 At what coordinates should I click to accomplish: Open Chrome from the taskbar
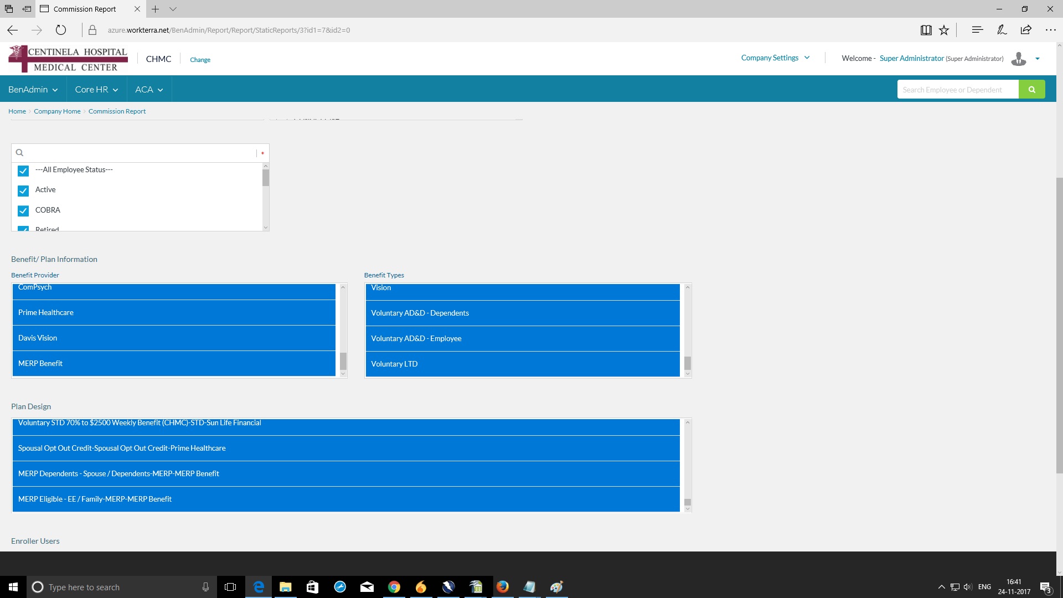(394, 587)
